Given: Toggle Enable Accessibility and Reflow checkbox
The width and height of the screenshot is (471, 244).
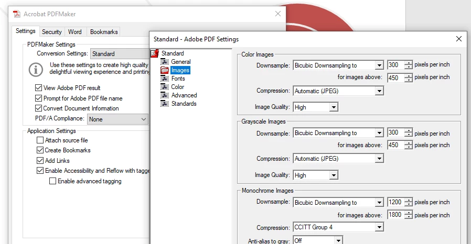Looking at the screenshot, I should point(40,171).
